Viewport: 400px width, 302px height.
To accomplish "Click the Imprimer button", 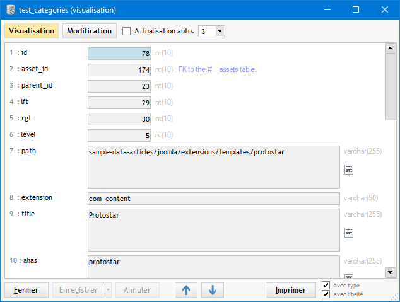I will pos(291,290).
